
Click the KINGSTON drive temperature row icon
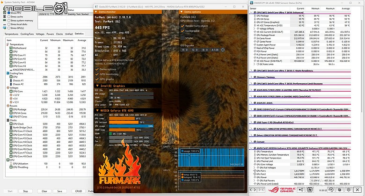pos(11,70)
